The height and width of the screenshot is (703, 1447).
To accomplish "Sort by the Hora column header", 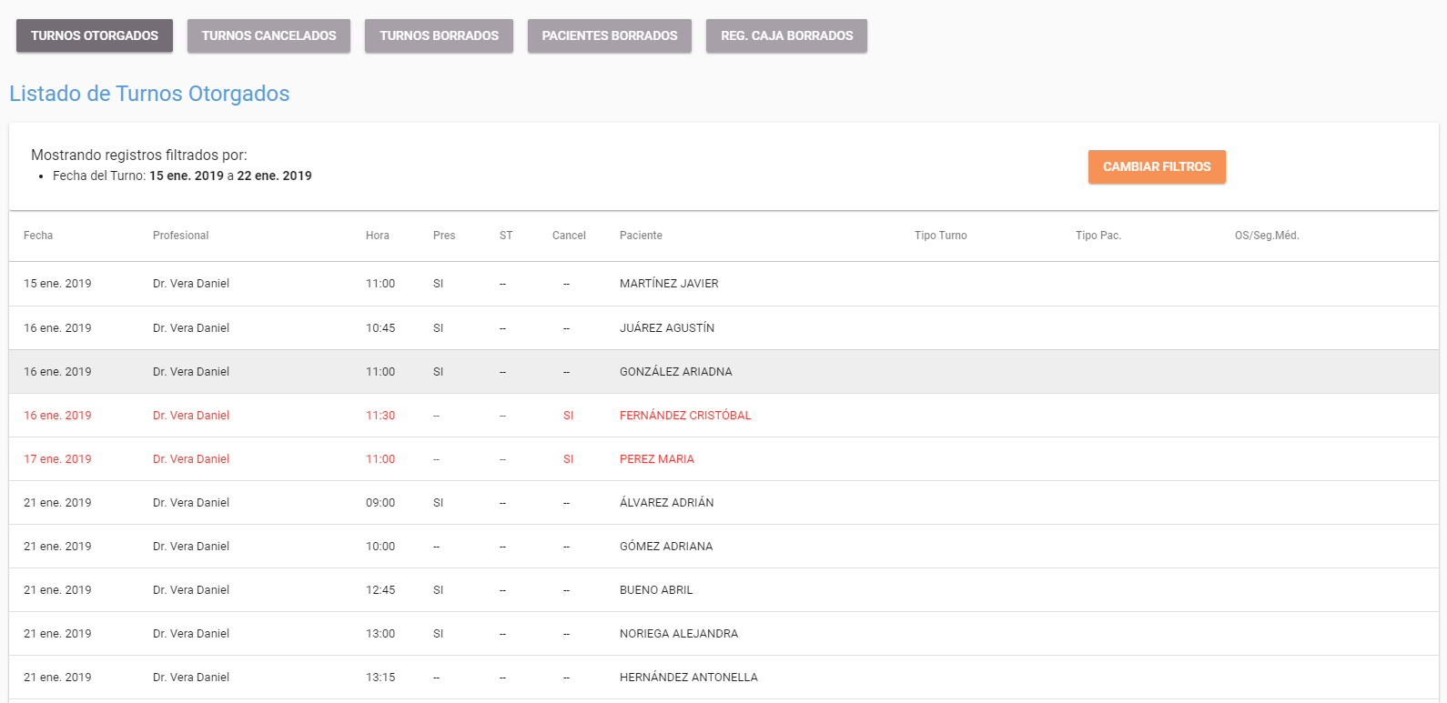I will 377,236.
